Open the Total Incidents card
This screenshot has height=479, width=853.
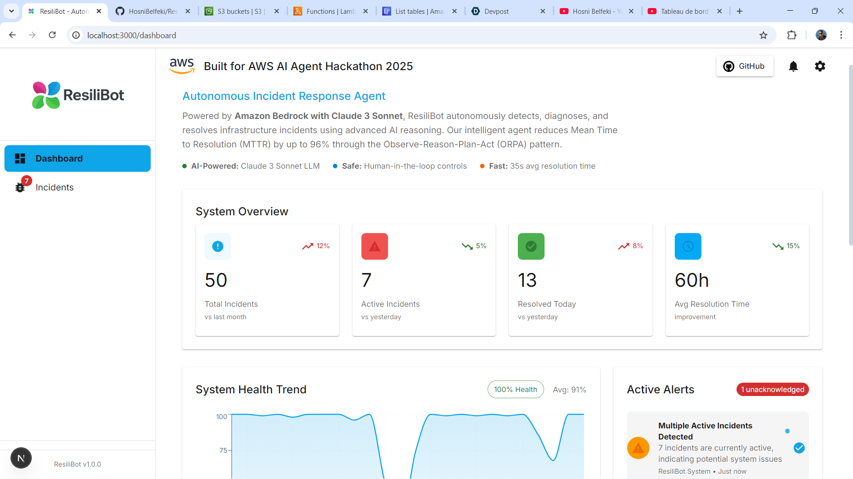(267, 280)
